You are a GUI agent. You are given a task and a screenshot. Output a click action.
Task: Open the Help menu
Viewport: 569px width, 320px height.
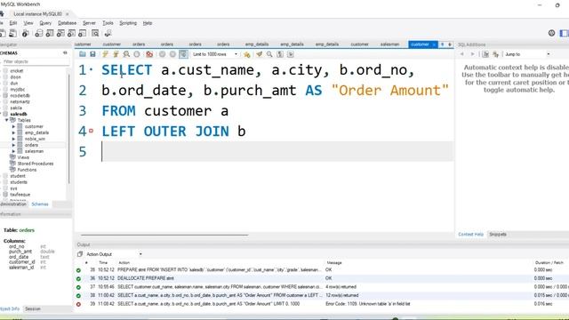(x=148, y=23)
